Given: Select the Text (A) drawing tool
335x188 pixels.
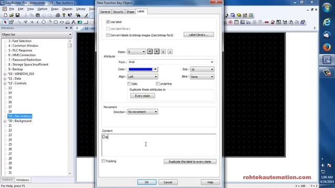Looking at the screenshot, I should (x=73, y=22).
